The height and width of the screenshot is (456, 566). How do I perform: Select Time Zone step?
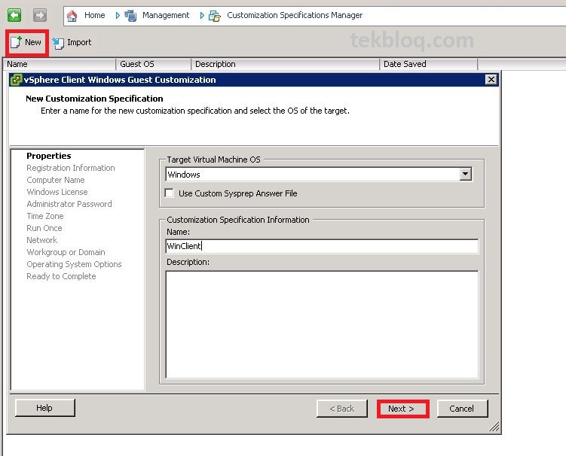[x=45, y=216]
